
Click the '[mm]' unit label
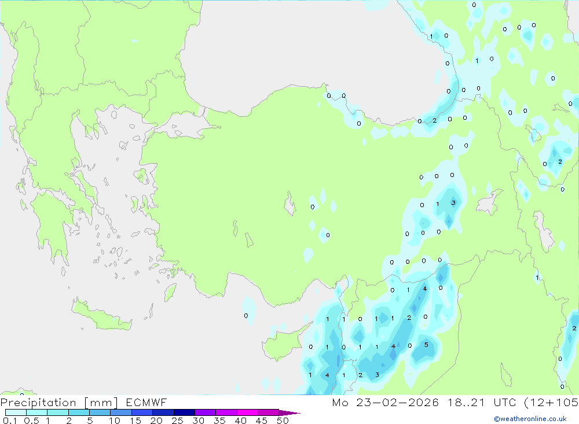tap(101, 403)
